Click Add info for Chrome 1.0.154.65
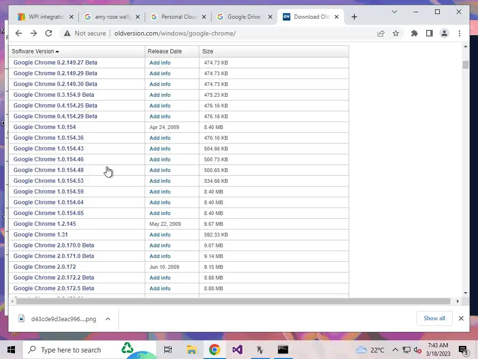Image resolution: width=478 pixels, height=359 pixels. coord(160,213)
